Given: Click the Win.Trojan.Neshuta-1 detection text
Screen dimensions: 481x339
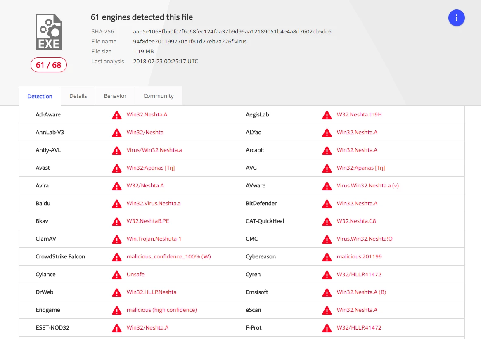Looking at the screenshot, I should [x=154, y=239].
